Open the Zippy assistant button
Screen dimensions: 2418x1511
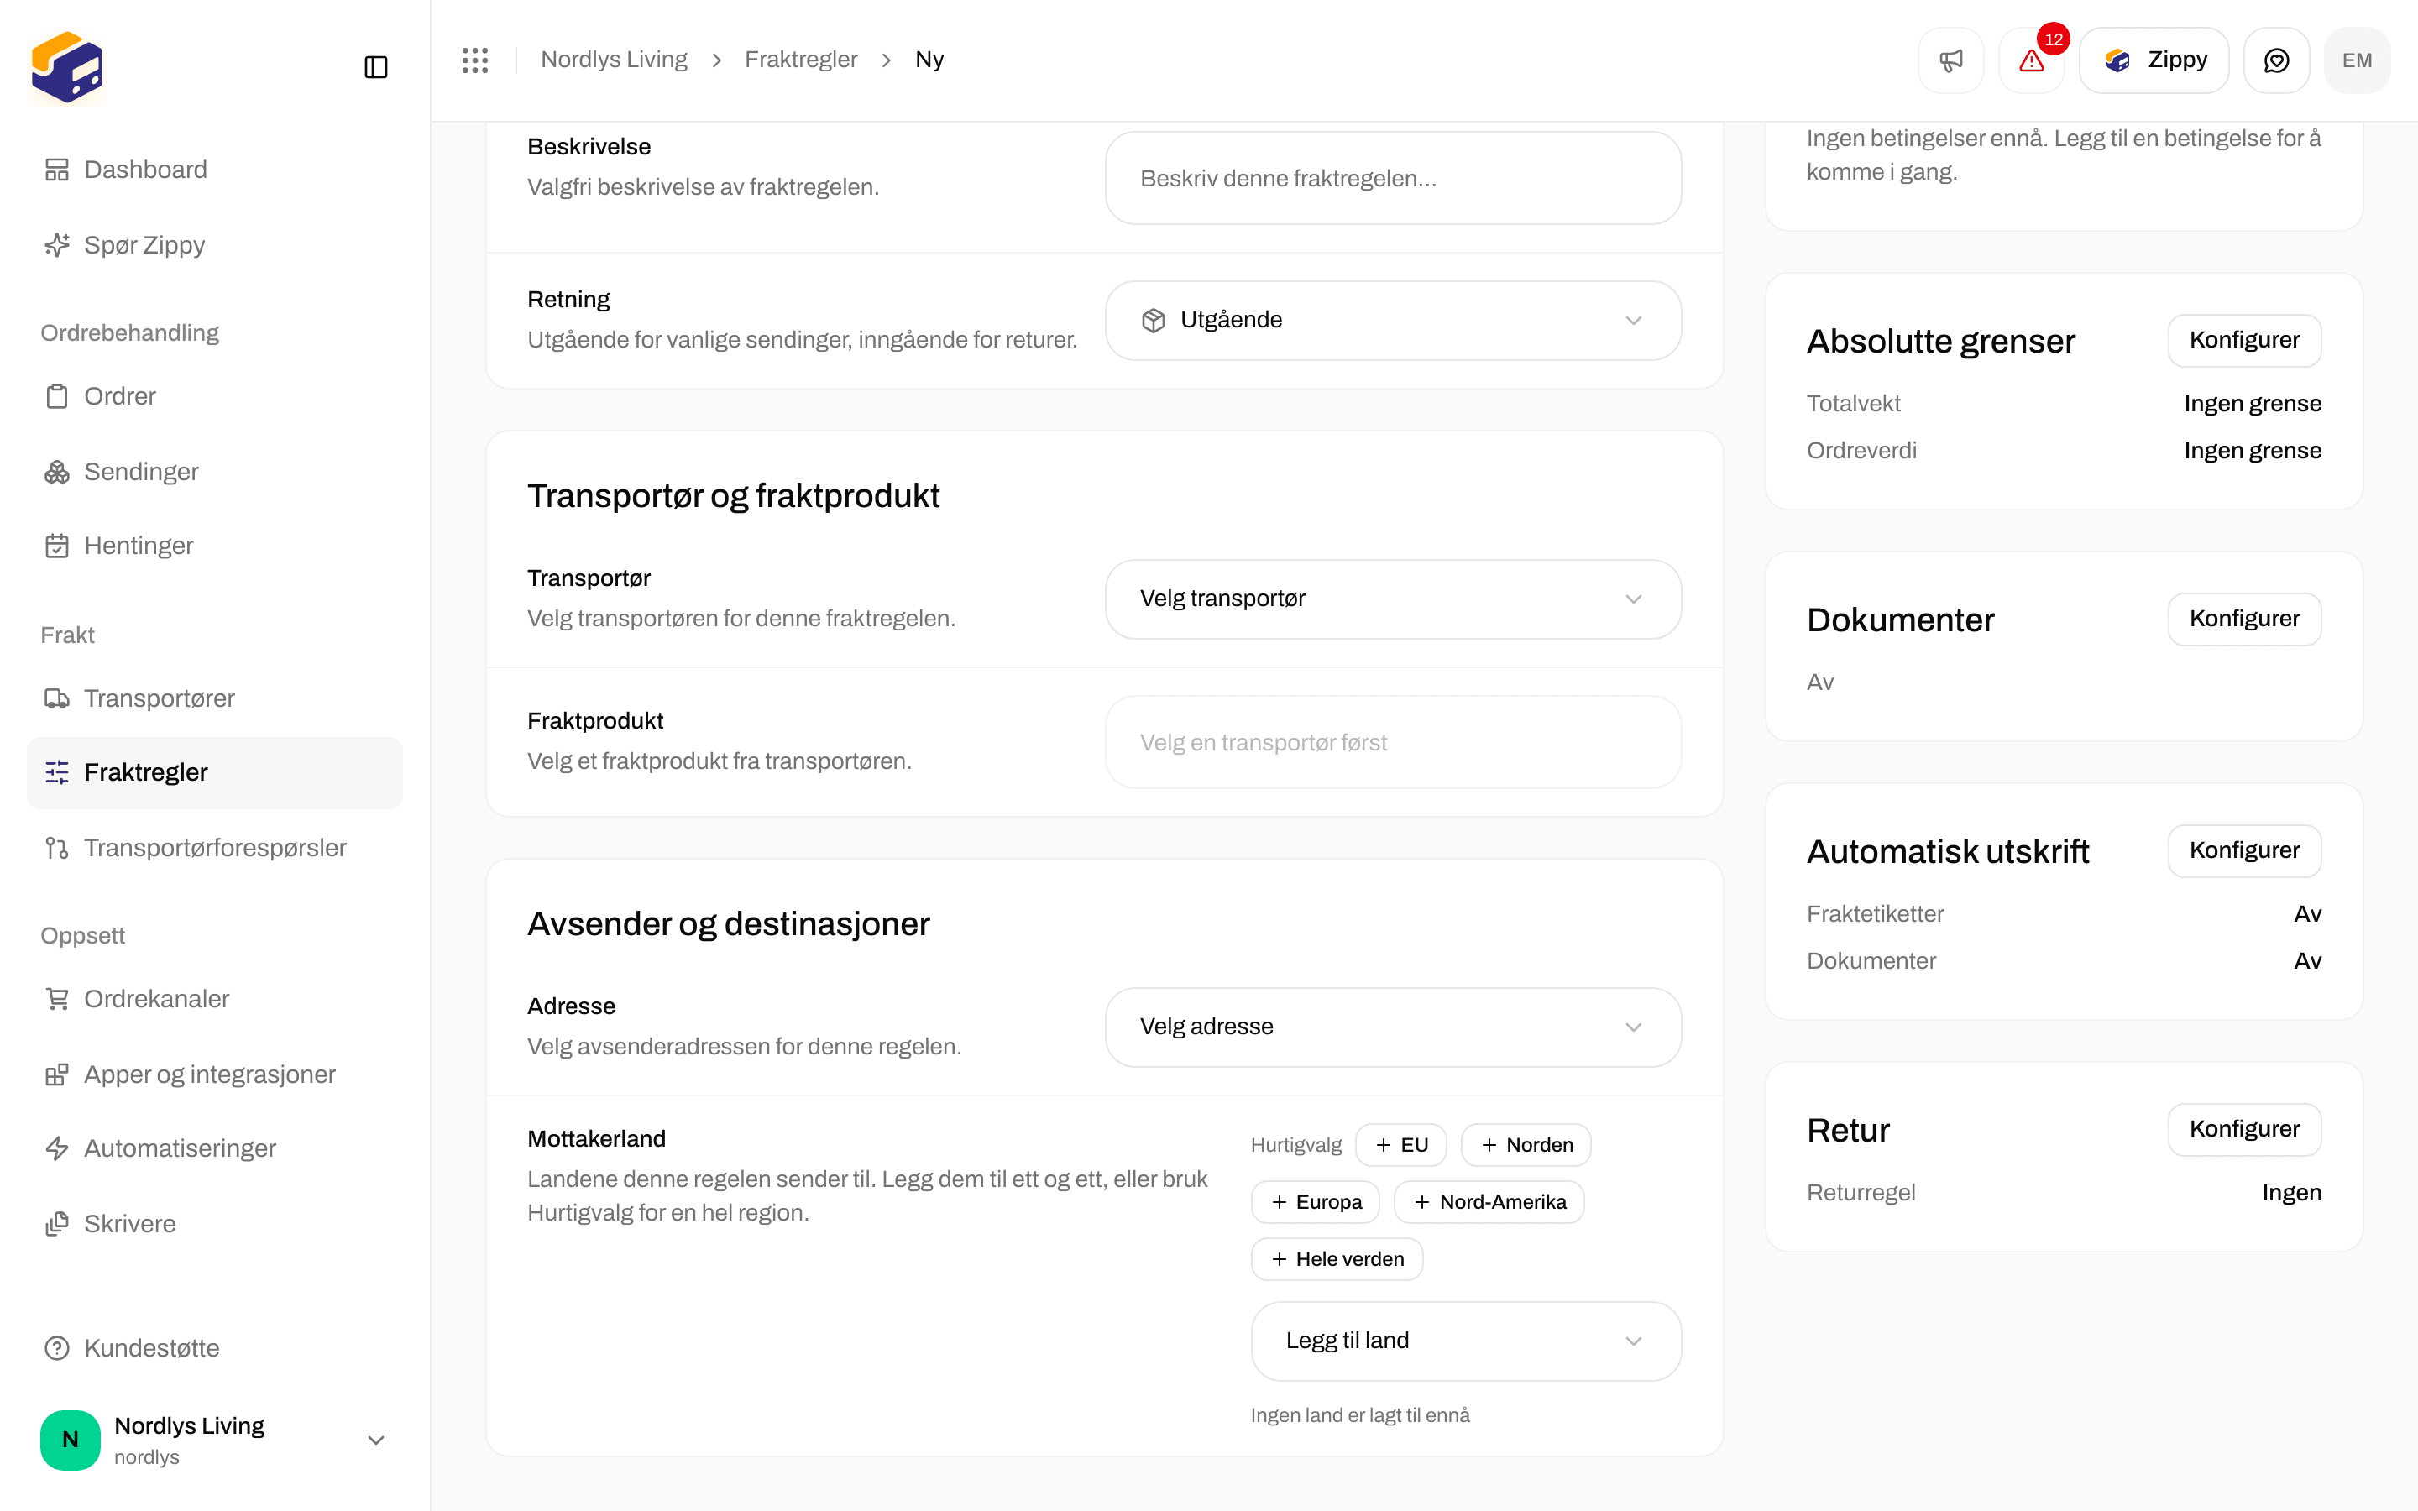tap(2154, 60)
